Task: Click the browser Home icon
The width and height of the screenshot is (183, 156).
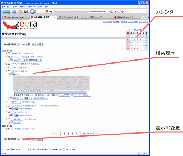Action: pos(20,12)
